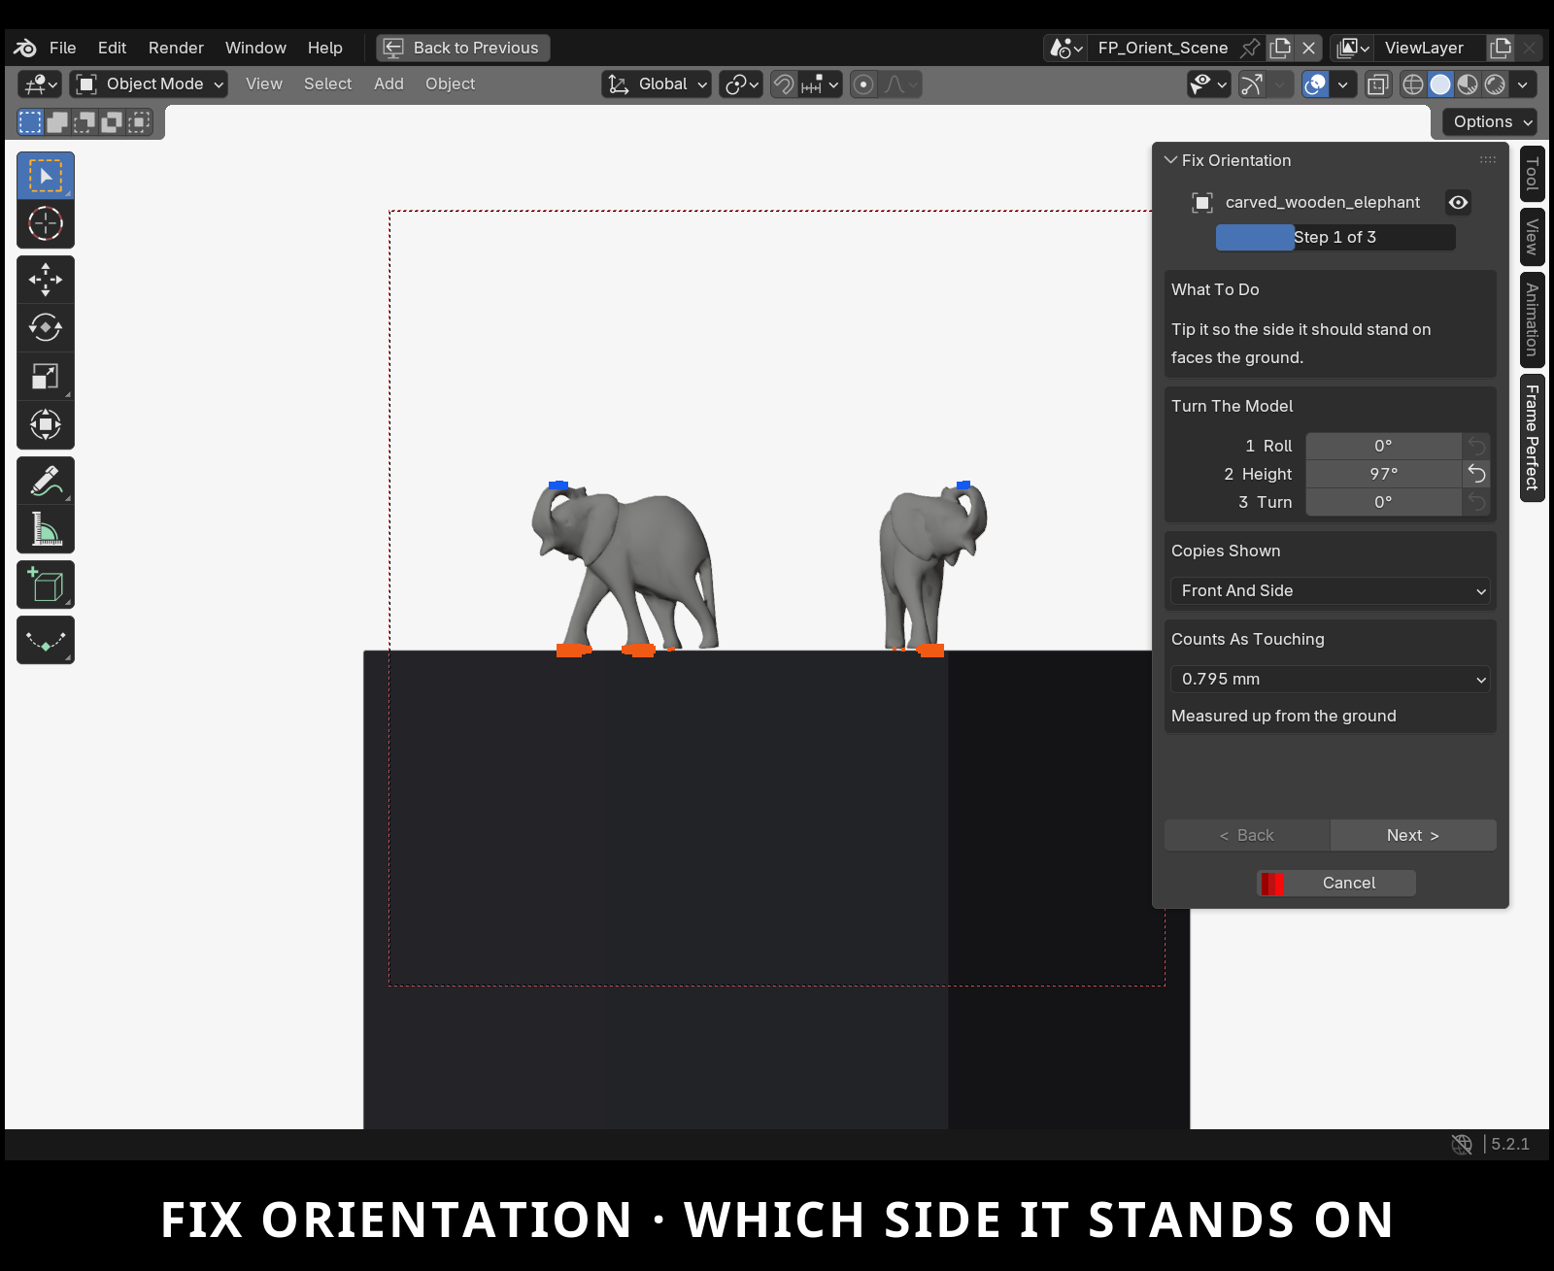Switch to the Frame Perfect tab
Screen dimensions: 1554x1271
coord(1533,438)
